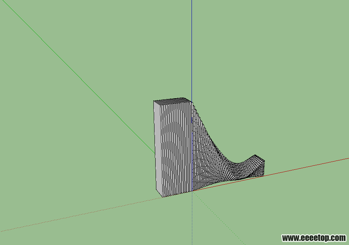
Task: Pick the flat top face of the tall block
Action: coord(173,101)
